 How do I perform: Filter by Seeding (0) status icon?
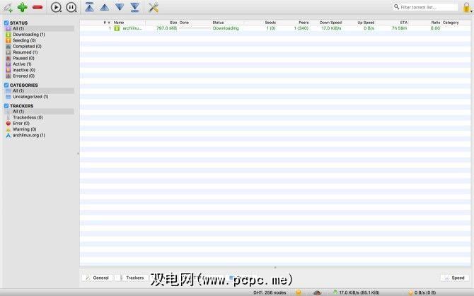(8, 40)
